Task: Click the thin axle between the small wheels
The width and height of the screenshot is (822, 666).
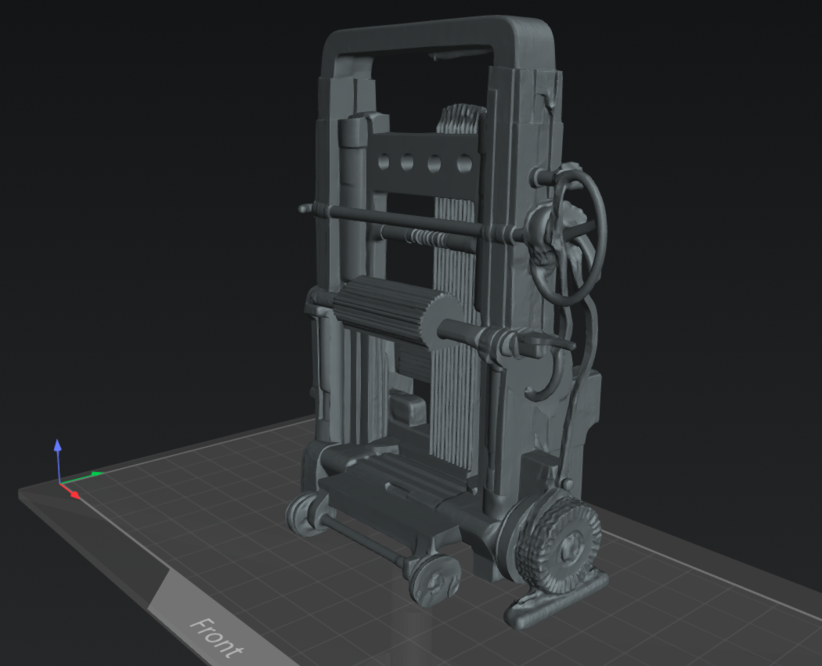Action: click(x=363, y=539)
